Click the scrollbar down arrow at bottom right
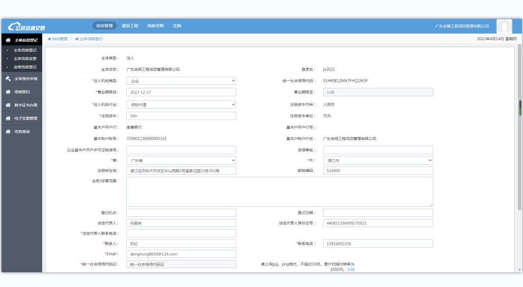523x287 pixels. click(519, 270)
